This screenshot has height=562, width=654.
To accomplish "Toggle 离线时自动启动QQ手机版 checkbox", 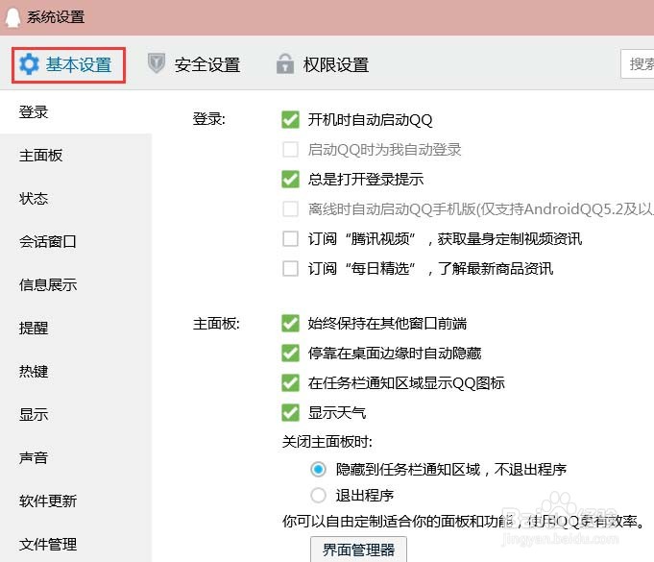I will click(290, 209).
